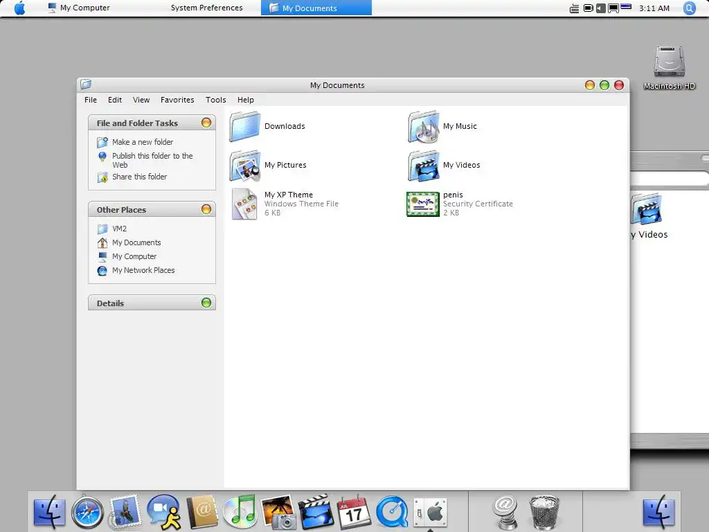Screen dimensions: 709x532
Task: Click the volume speaker tray icon
Action: [600, 8]
